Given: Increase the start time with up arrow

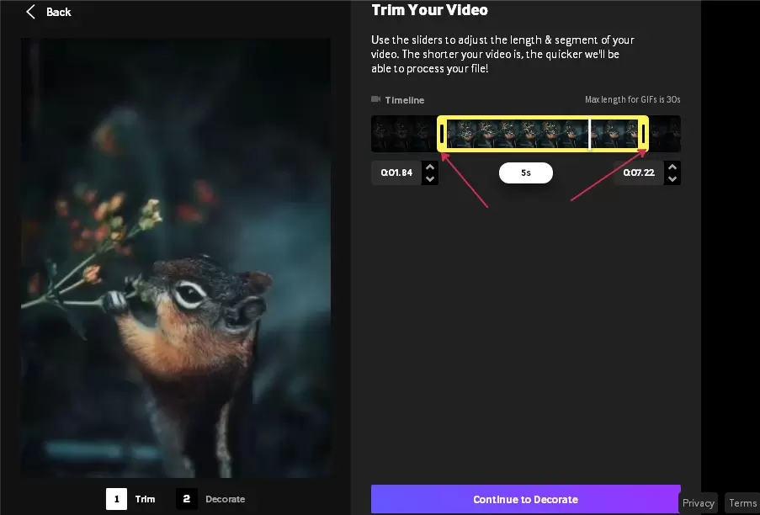Looking at the screenshot, I should click(x=430, y=167).
